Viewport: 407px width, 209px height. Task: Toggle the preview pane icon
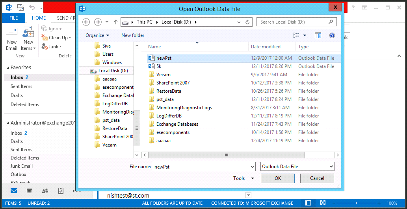tap(318, 35)
